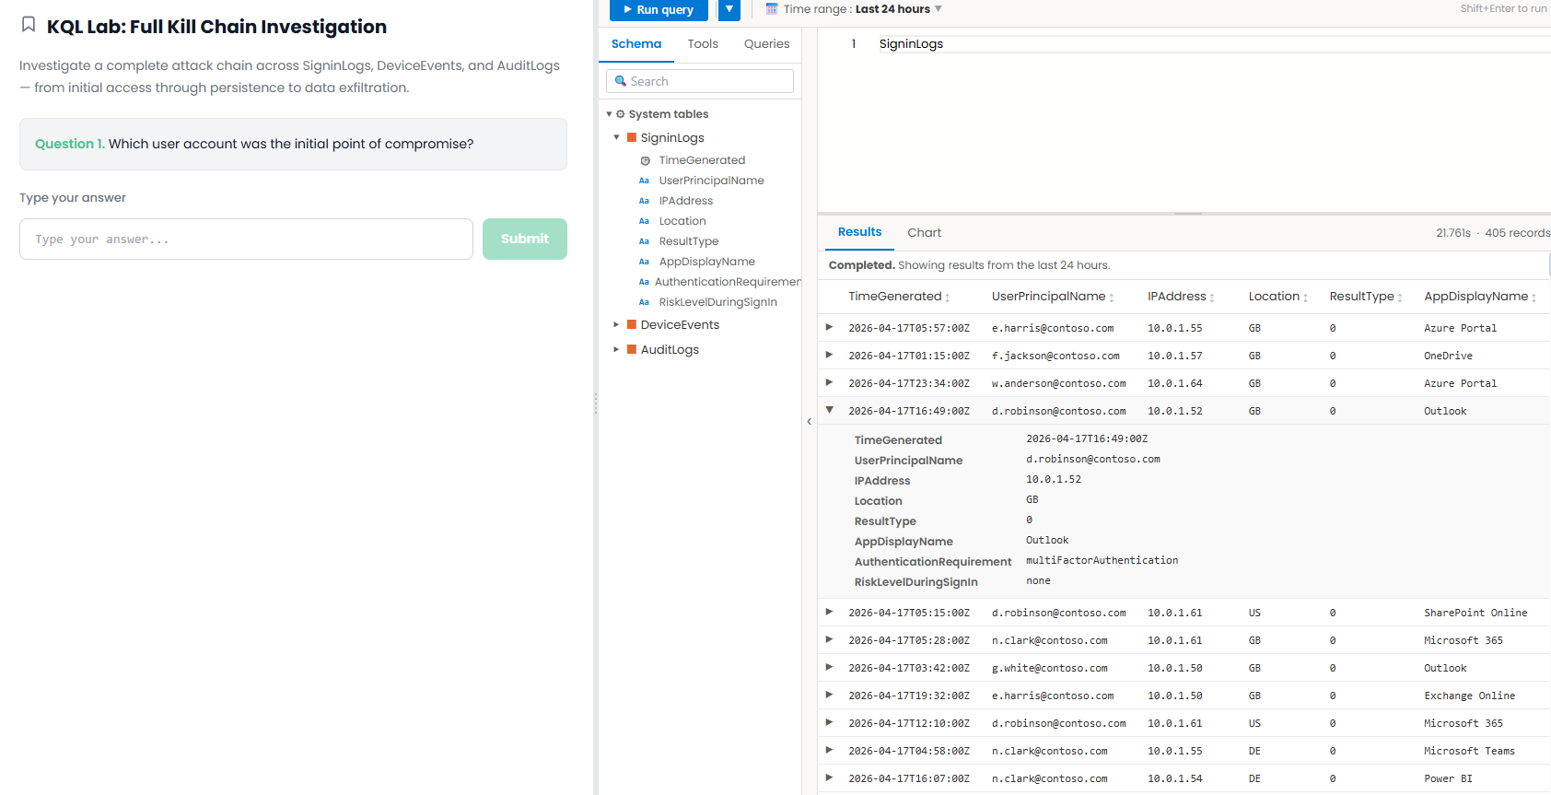Expand the DeviceEvents table node
This screenshot has height=795, width=1551.
pos(616,324)
